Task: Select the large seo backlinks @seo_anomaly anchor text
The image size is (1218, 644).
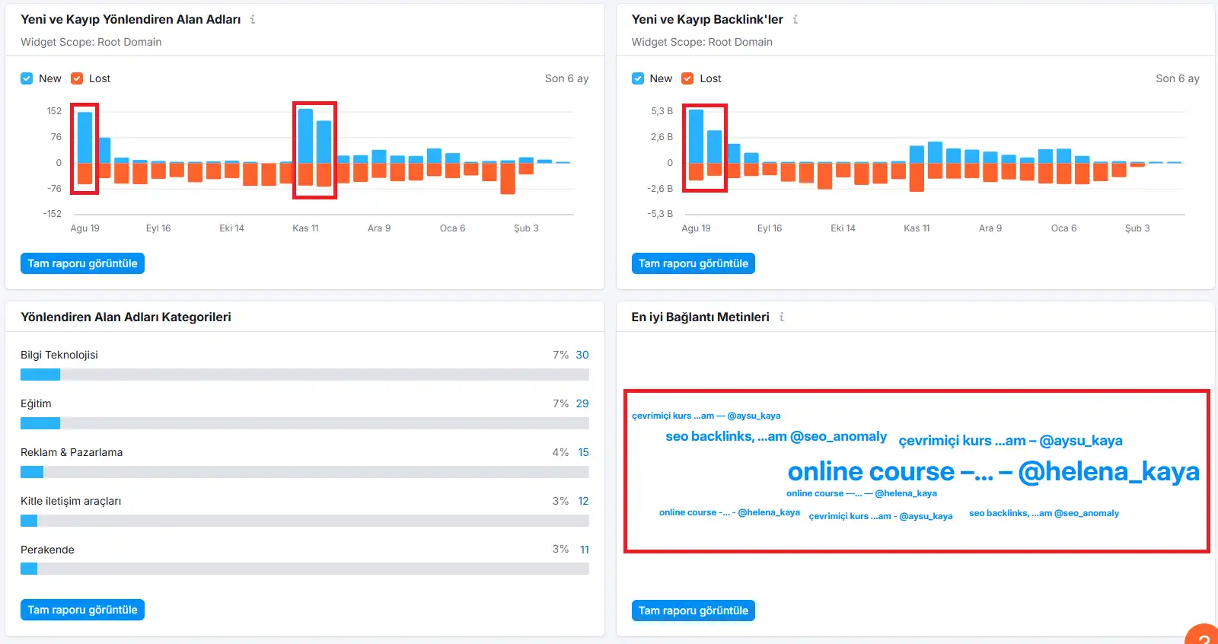Action: click(x=776, y=436)
